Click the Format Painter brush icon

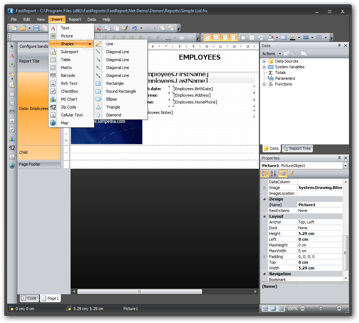(x=125, y=28)
